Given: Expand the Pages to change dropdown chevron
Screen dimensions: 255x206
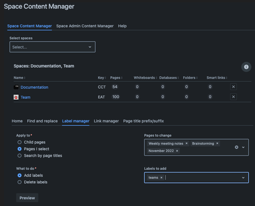Looking at the screenshot, I should pos(243,147).
